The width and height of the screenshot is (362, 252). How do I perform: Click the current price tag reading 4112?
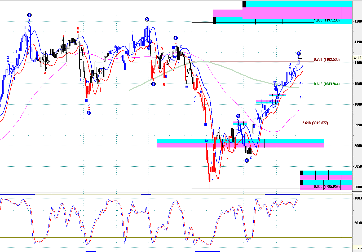(357, 58)
